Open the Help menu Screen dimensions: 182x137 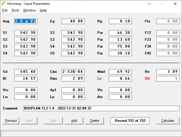[43, 10]
